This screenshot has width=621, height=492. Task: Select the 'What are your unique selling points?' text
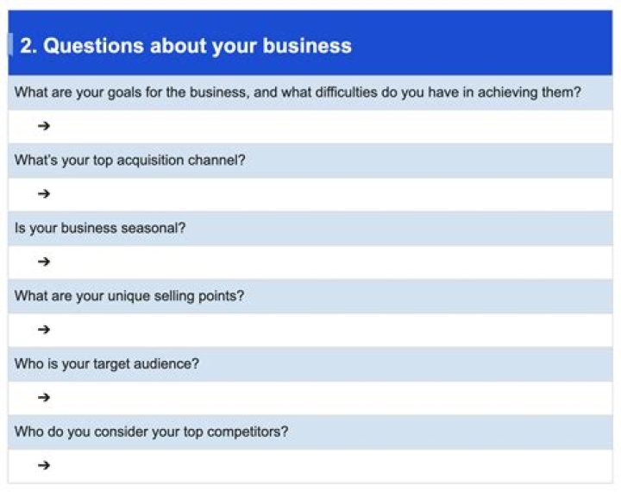tap(129, 295)
